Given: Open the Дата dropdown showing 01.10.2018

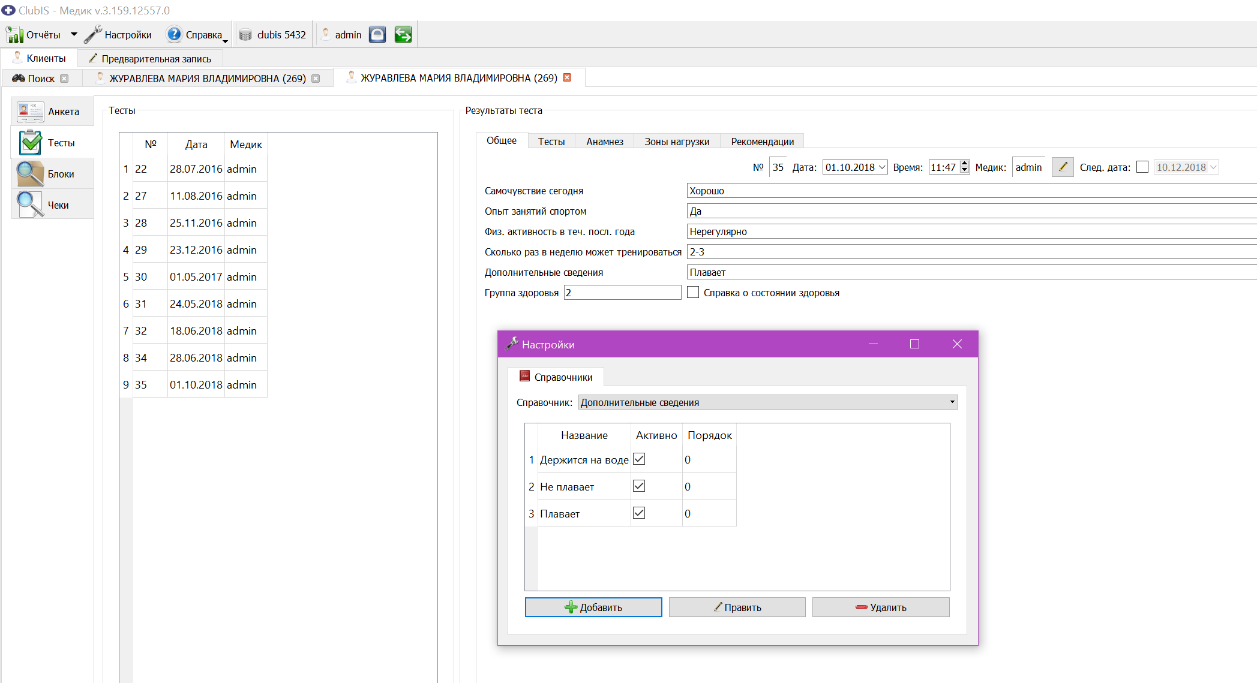Looking at the screenshot, I should [883, 167].
